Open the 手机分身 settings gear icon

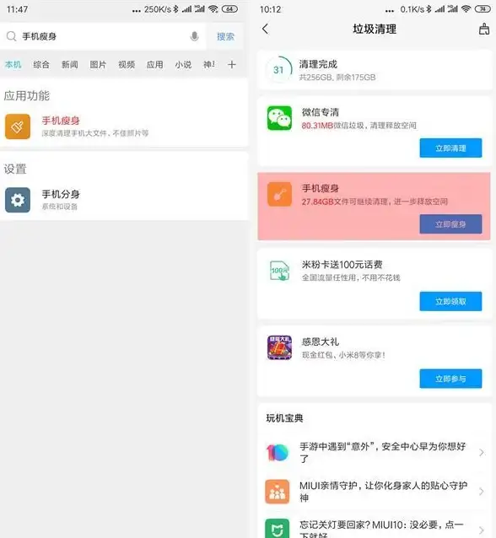pos(18,200)
